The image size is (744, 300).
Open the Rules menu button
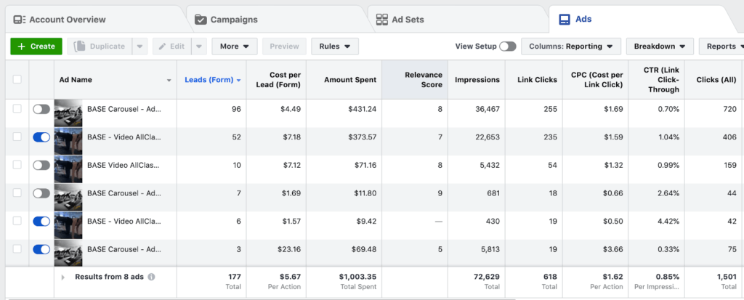coord(334,46)
